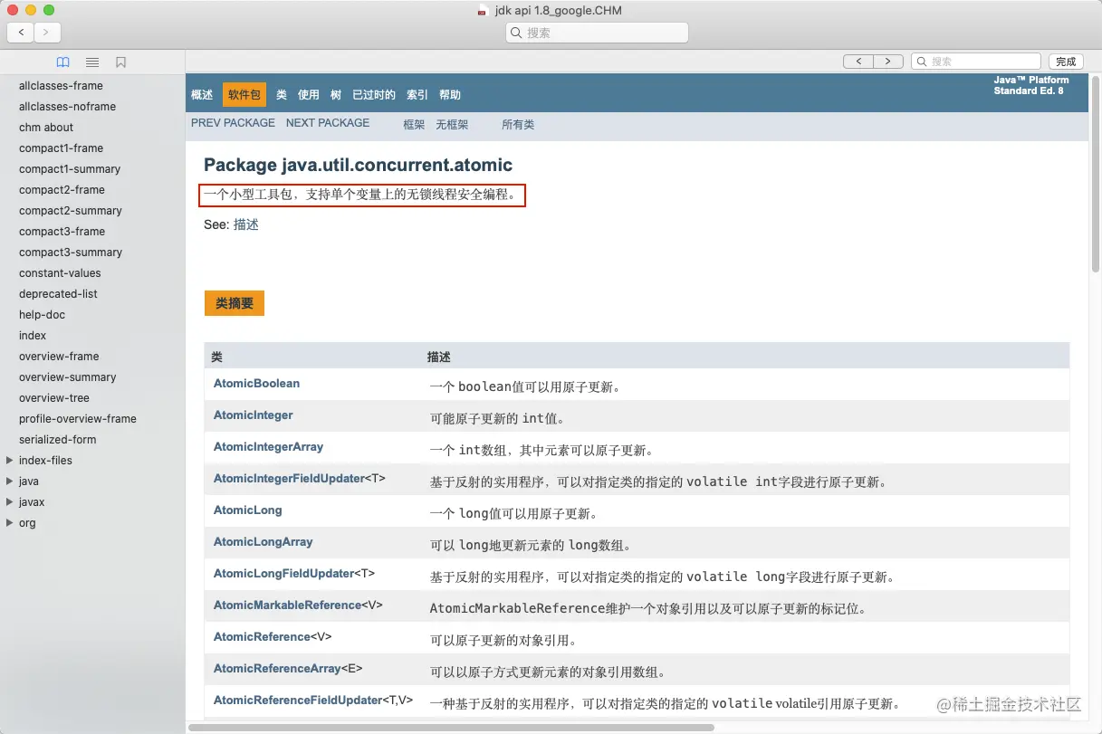Expand the org node in the sidebar
Screen dimensions: 1102x734
[9, 523]
